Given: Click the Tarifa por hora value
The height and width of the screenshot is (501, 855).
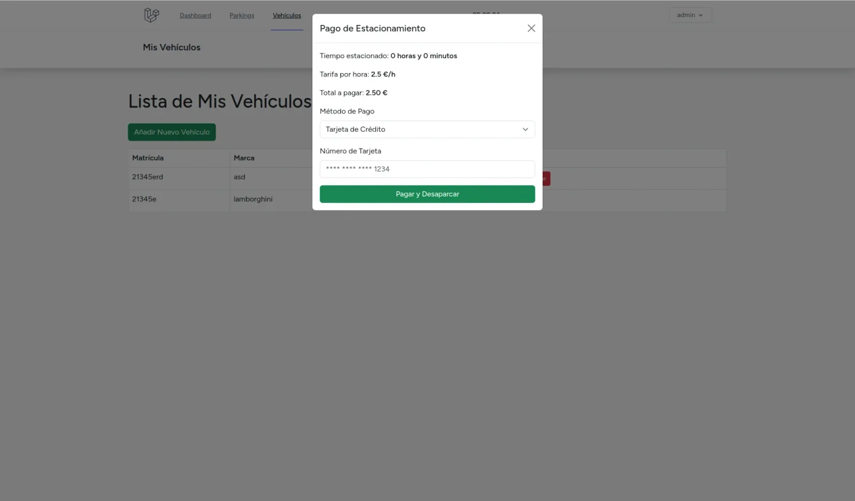Looking at the screenshot, I should 383,75.
